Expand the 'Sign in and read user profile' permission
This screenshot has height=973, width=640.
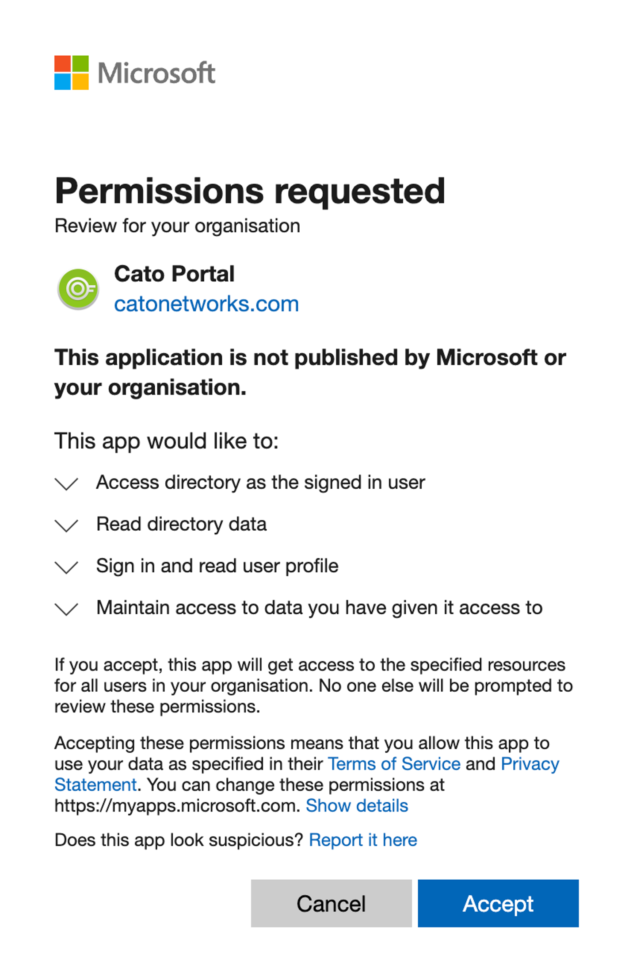click(x=66, y=567)
